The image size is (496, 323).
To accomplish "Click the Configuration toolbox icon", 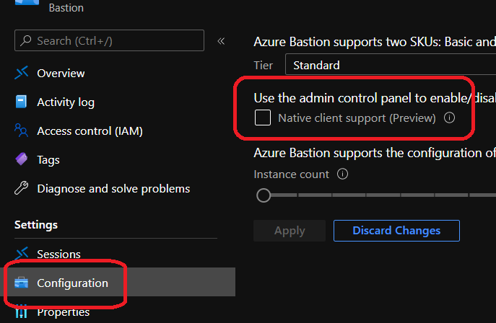I will 22,283.
